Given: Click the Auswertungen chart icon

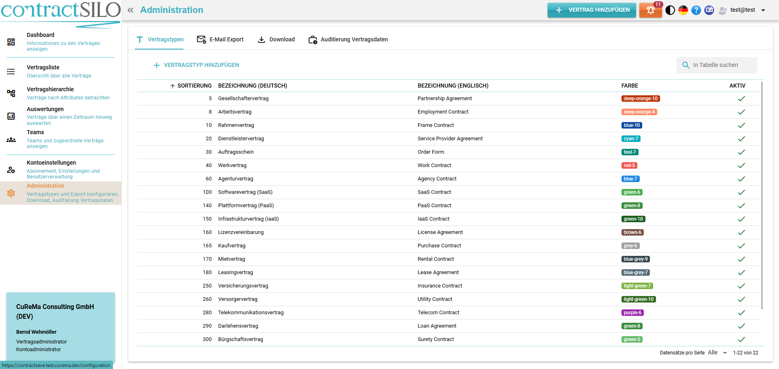Looking at the screenshot, I should 11,116.
